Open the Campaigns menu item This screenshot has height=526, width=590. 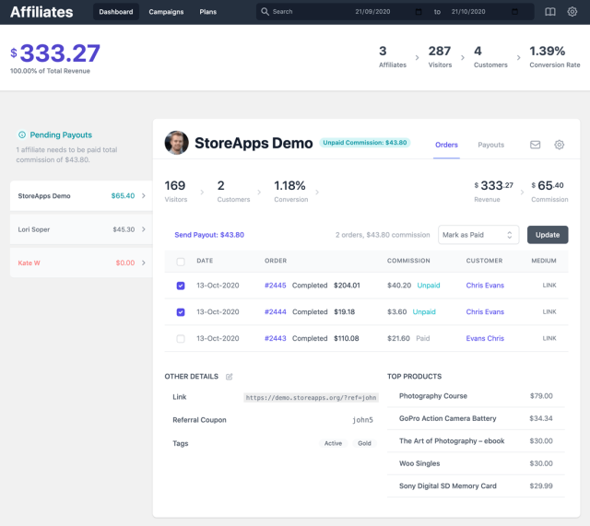(166, 12)
